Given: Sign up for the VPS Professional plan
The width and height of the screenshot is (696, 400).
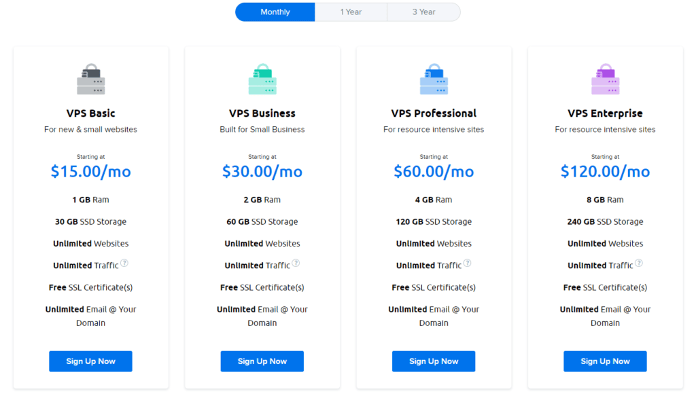Looking at the screenshot, I should 434,361.
